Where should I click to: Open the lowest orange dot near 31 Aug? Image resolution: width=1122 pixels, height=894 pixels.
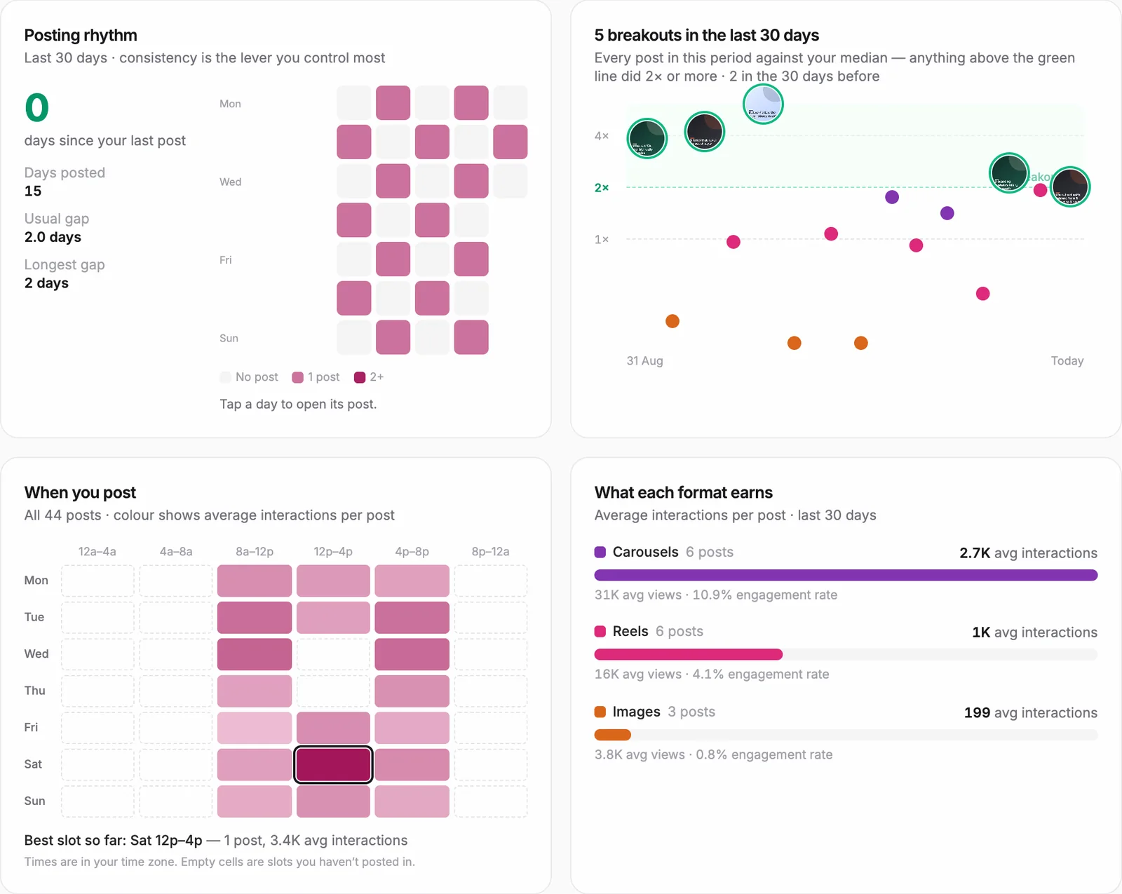coord(672,321)
